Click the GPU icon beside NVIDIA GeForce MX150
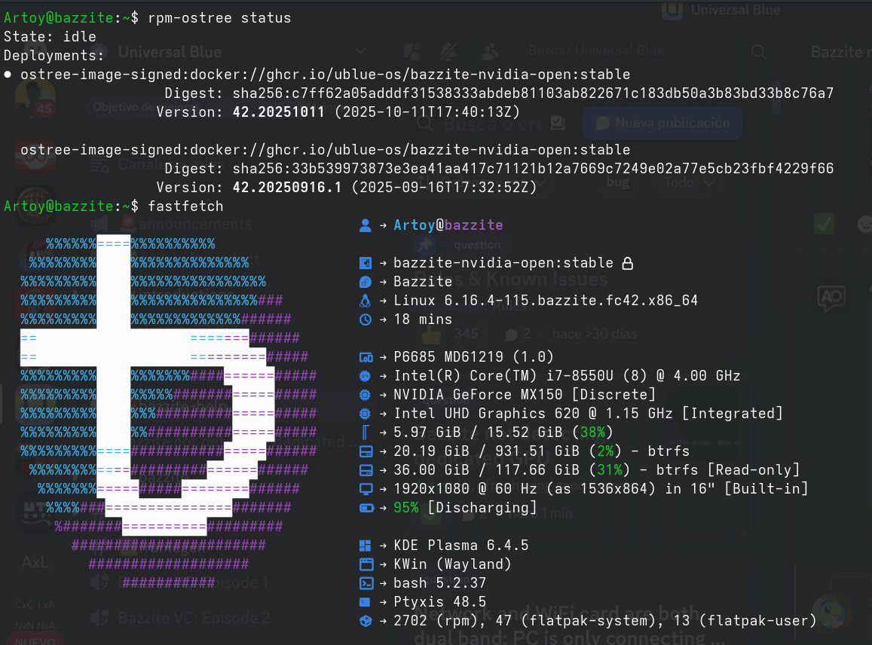The width and height of the screenshot is (872, 645). tap(366, 395)
